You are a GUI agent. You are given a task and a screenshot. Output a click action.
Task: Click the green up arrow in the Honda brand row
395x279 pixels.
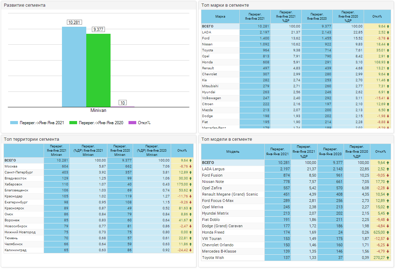point(388,62)
